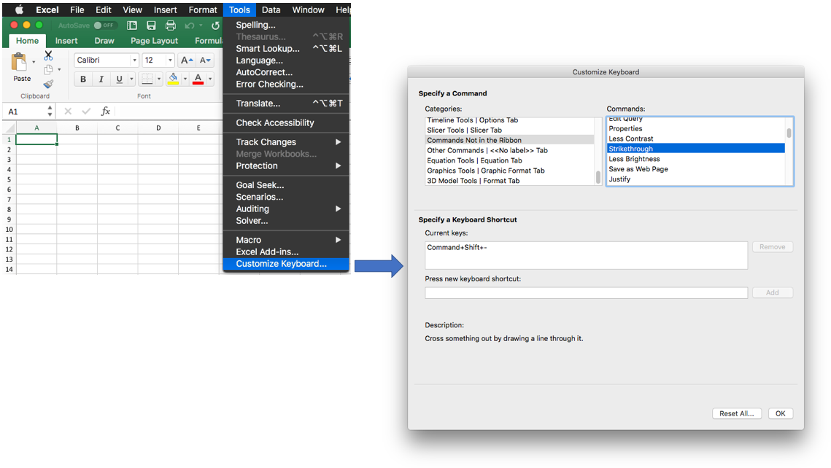This screenshot has width=831, height=468.
Task: Open the Macro submenu
Action: click(x=286, y=240)
